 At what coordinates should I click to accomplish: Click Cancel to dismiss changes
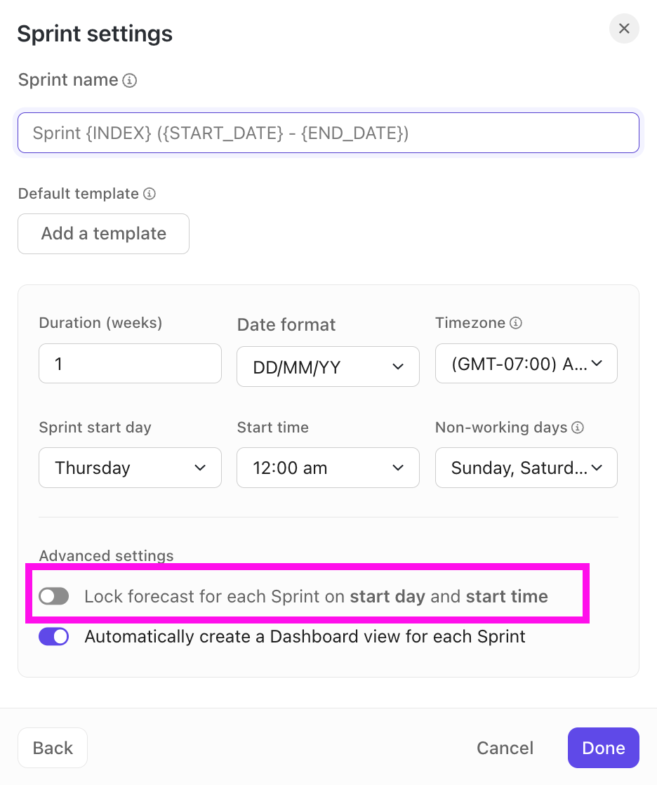coord(505,748)
